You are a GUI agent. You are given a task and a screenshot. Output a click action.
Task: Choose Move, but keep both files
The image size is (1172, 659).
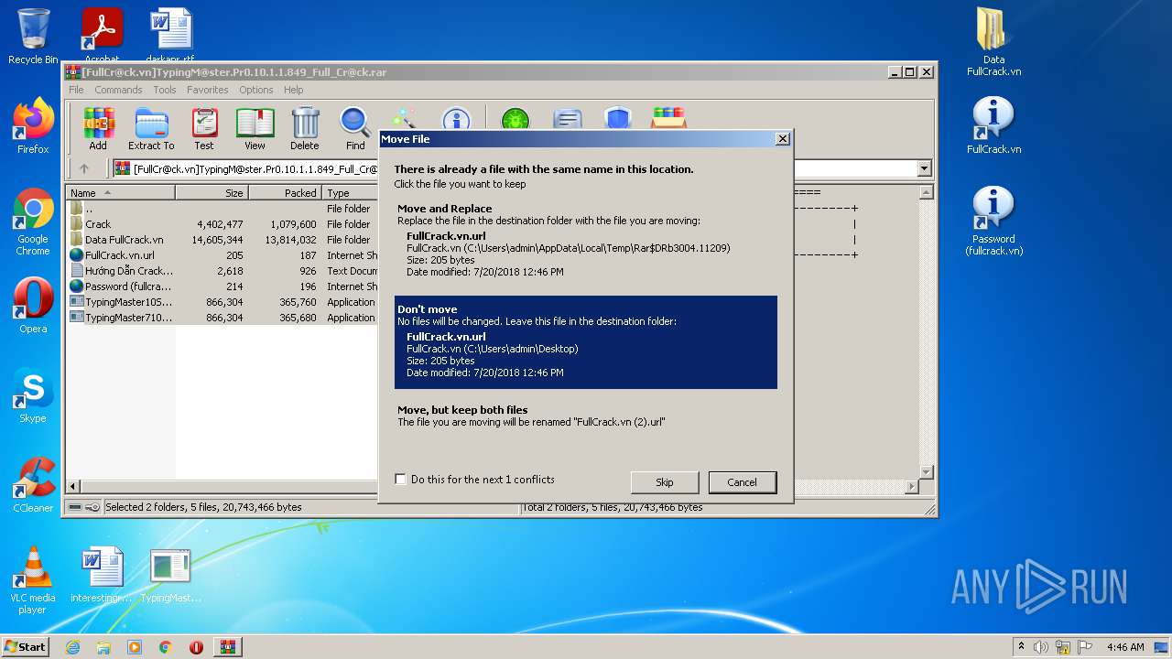pos(586,416)
